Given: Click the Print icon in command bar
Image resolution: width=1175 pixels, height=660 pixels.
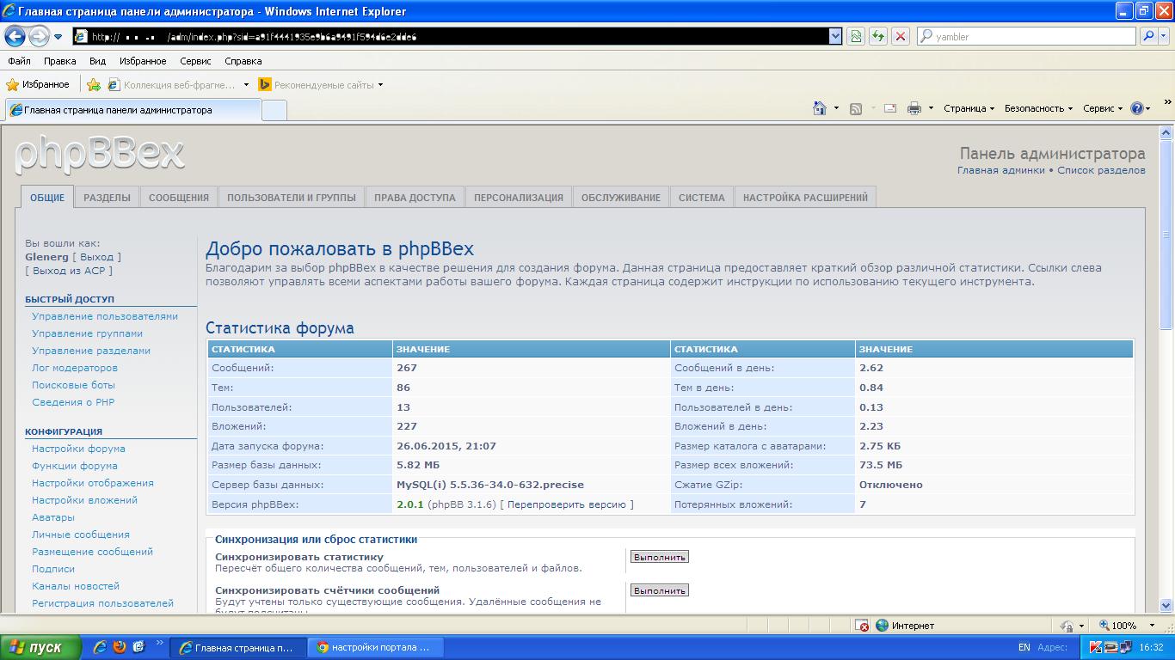Looking at the screenshot, I should [x=914, y=108].
